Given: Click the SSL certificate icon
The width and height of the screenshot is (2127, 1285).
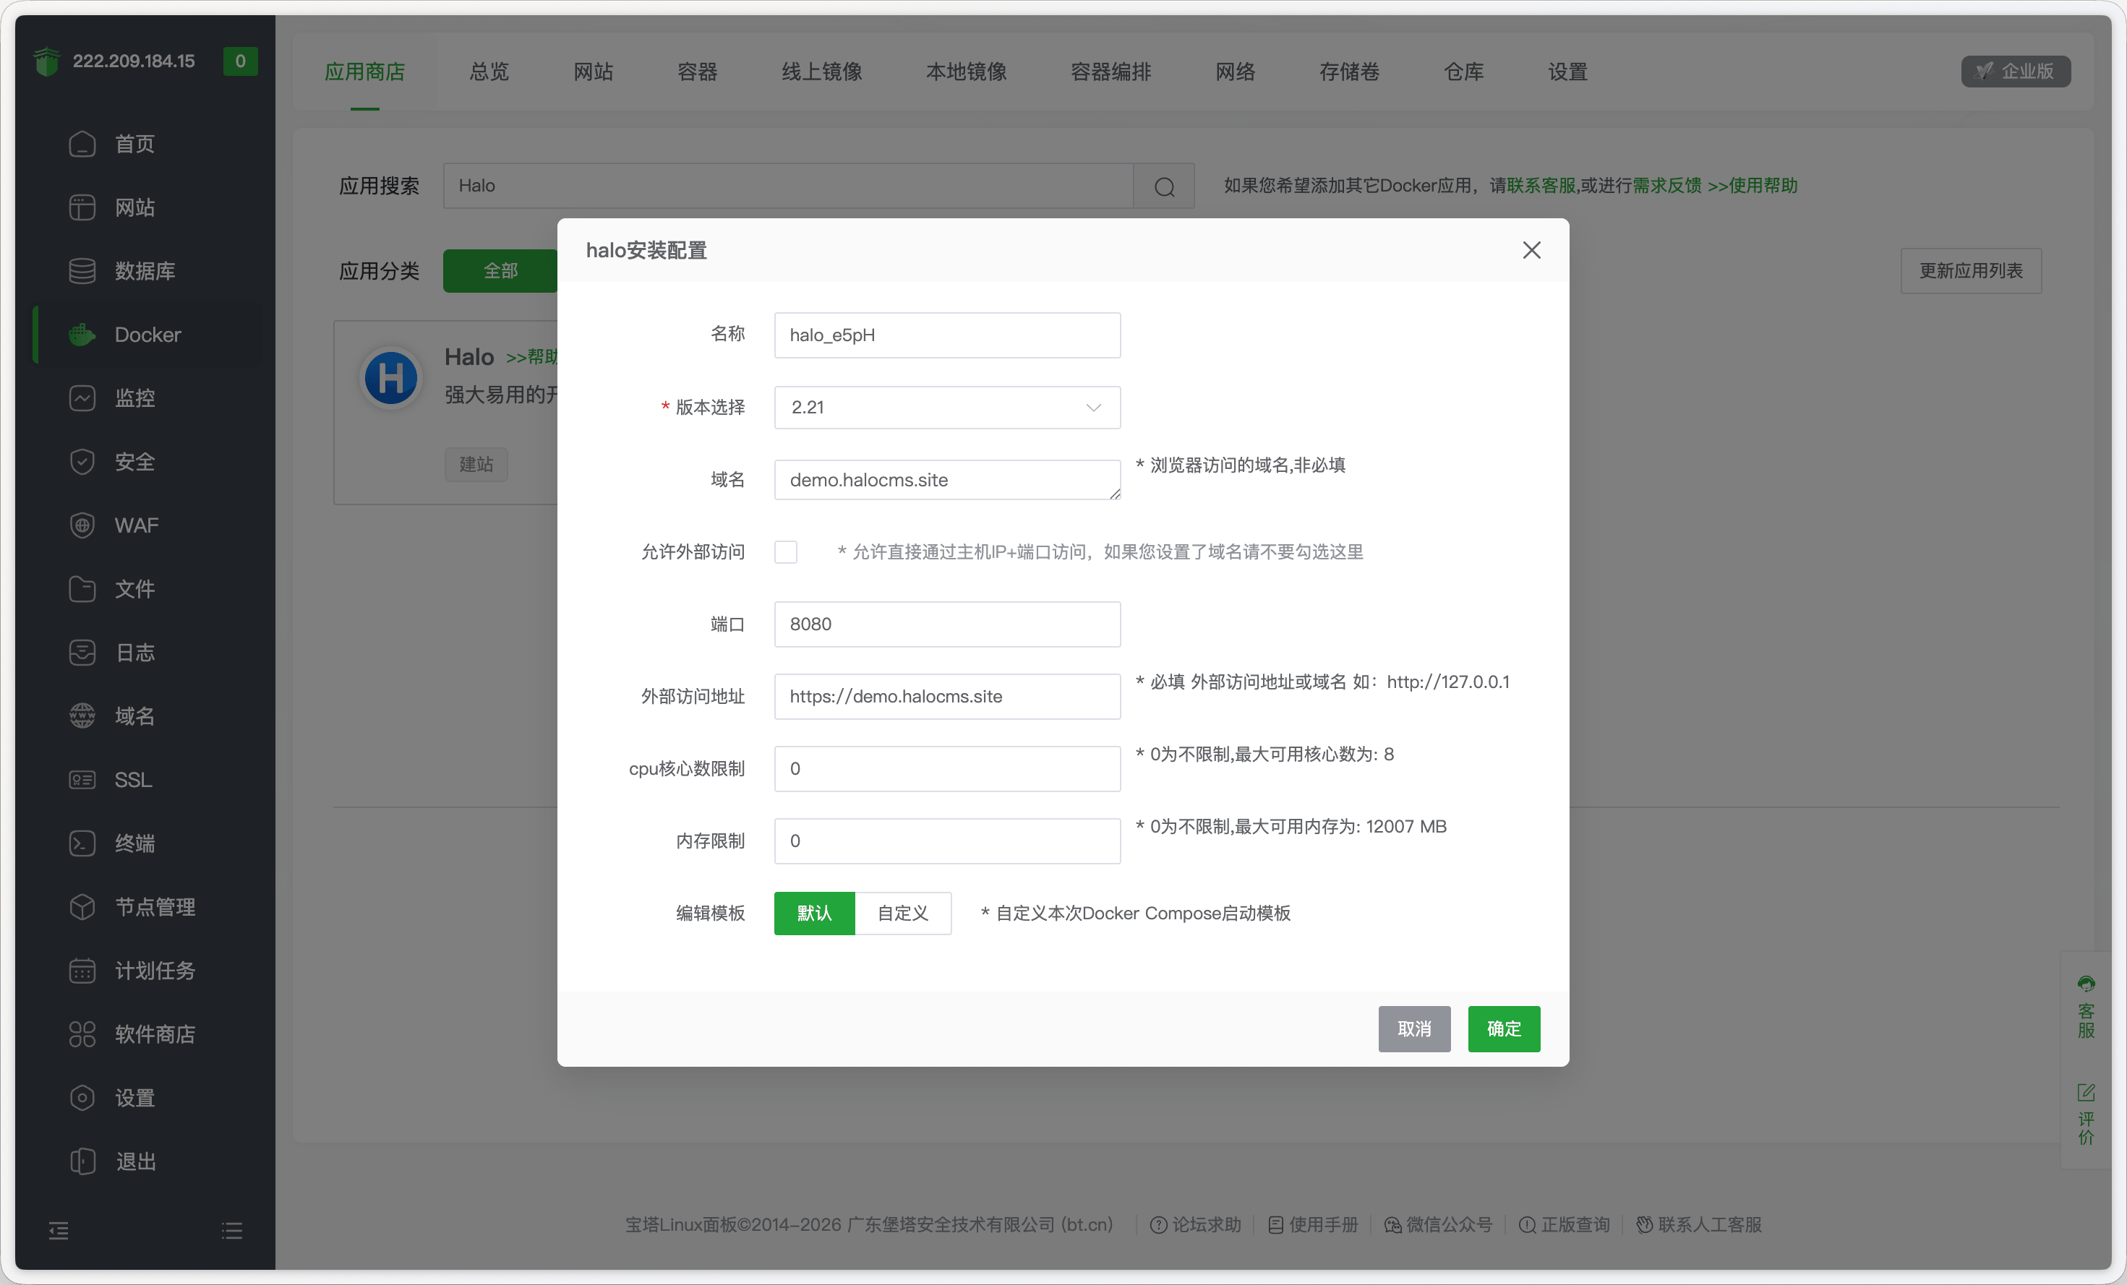Looking at the screenshot, I should pyautogui.click(x=82, y=780).
